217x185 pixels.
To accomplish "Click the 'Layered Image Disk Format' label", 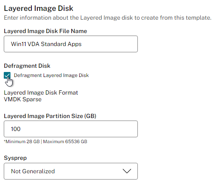I will [41, 92].
